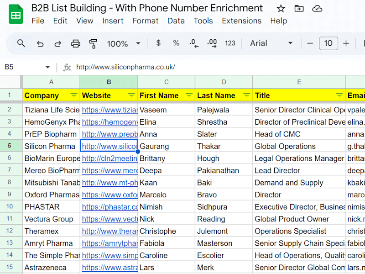Image resolution: width=365 pixels, height=274 pixels.
Task: Open the Arial font dropdown
Action: click(271, 43)
